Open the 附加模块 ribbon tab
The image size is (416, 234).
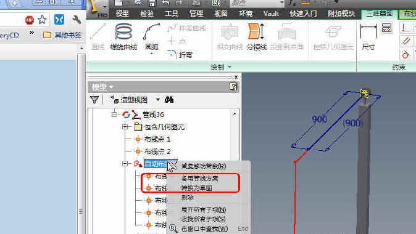click(341, 14)
